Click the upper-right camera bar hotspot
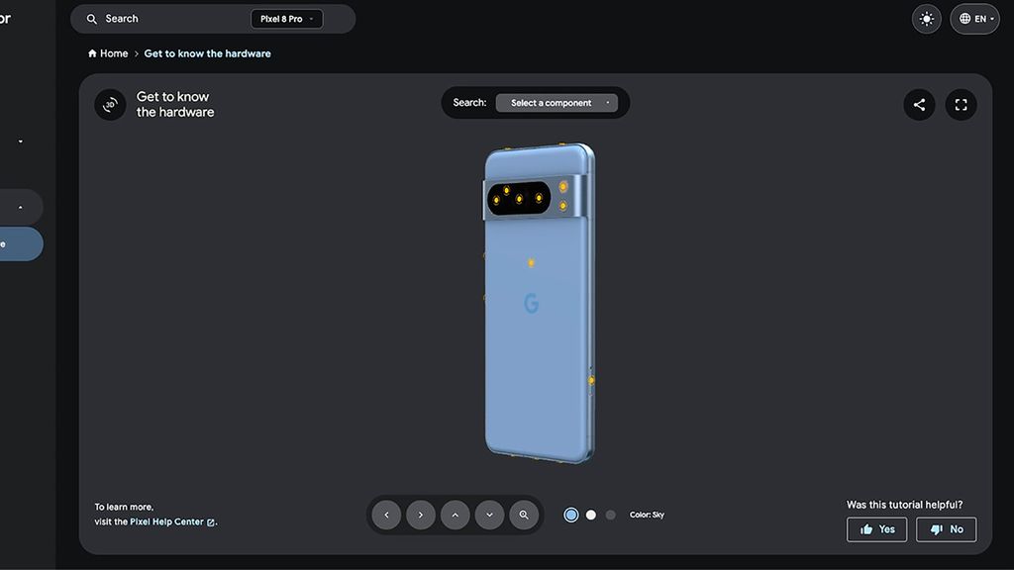 pyautogui.click(x=563, y=187)
